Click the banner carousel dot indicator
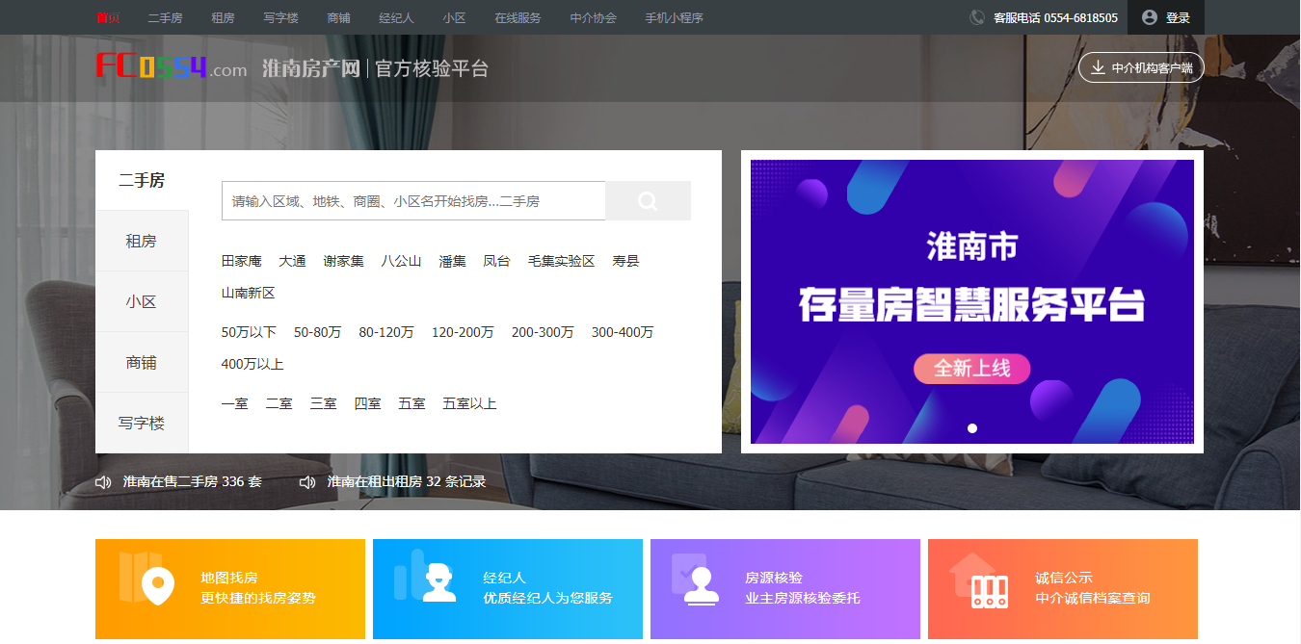This screenshot has height=644, width=1301. (972, 428)
